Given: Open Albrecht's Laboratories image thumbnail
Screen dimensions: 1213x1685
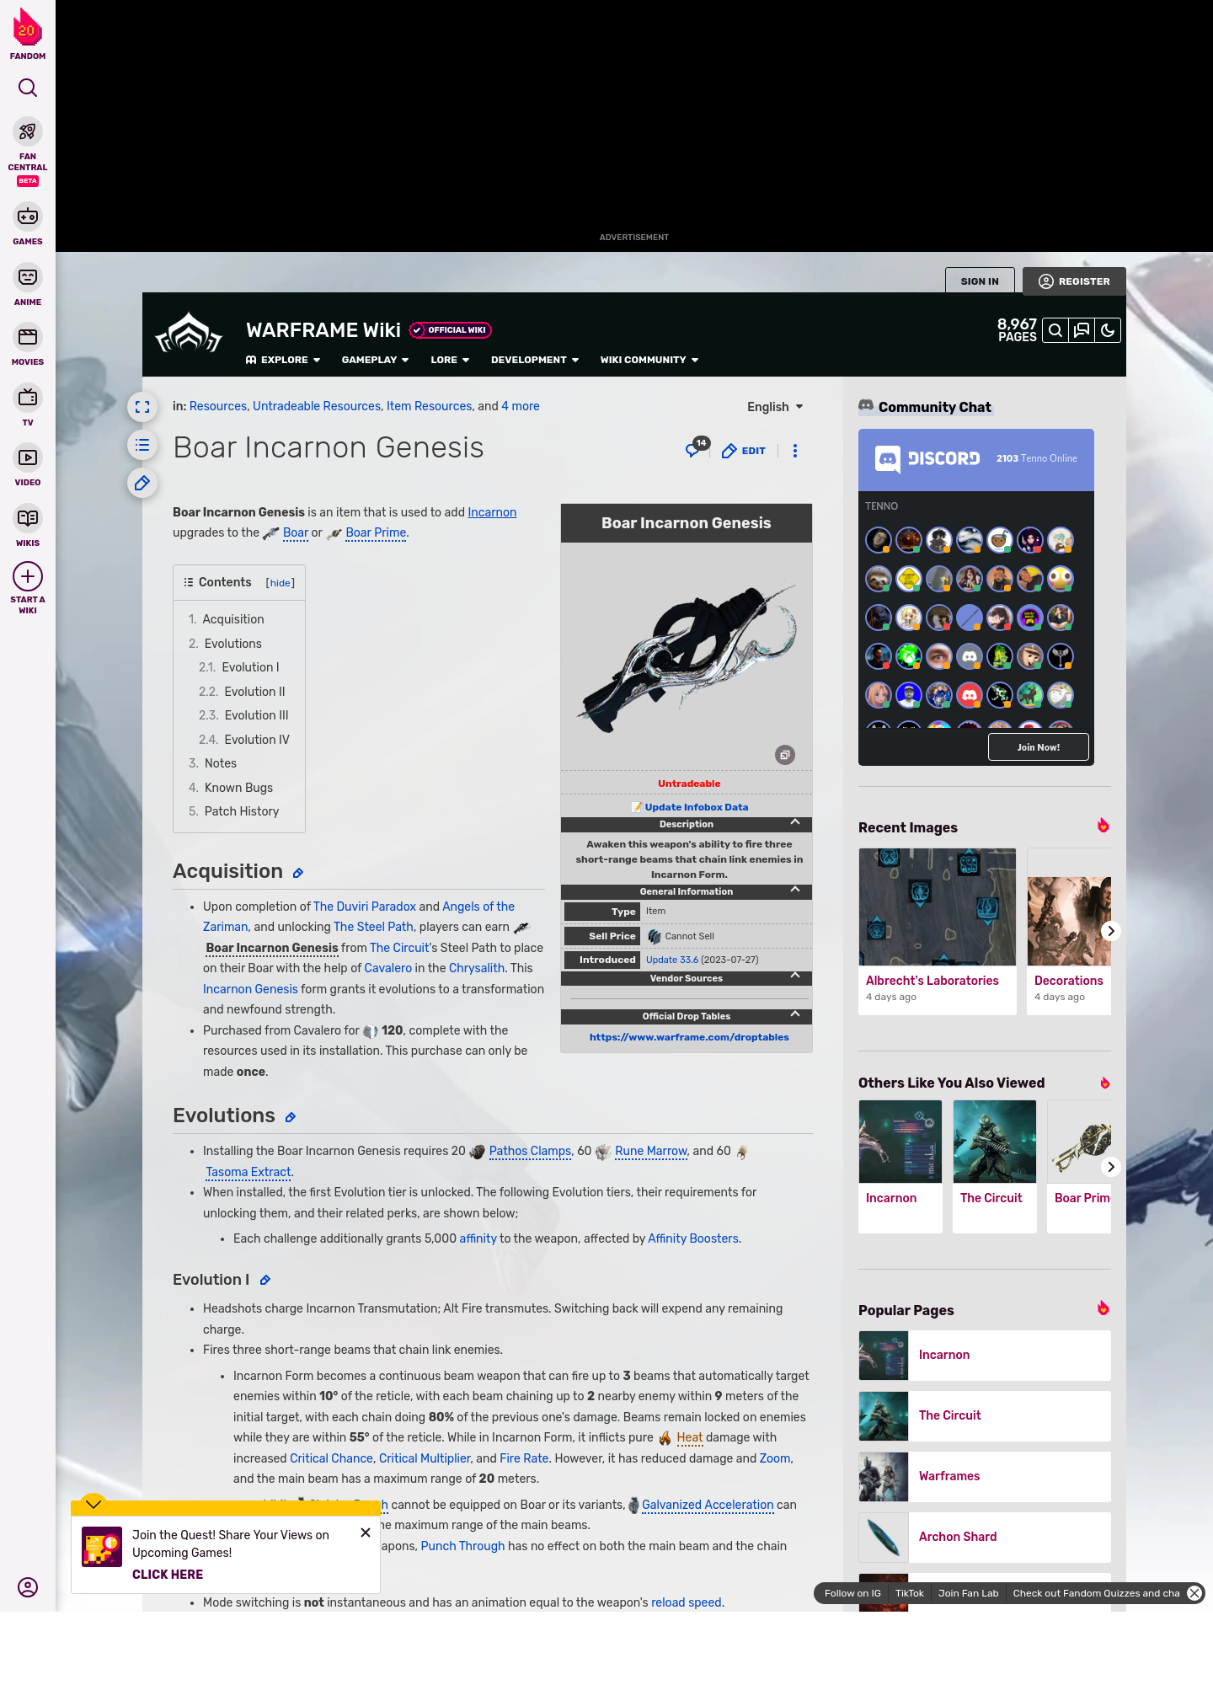Looking at the screenshot, I should (x=938, y=907).
